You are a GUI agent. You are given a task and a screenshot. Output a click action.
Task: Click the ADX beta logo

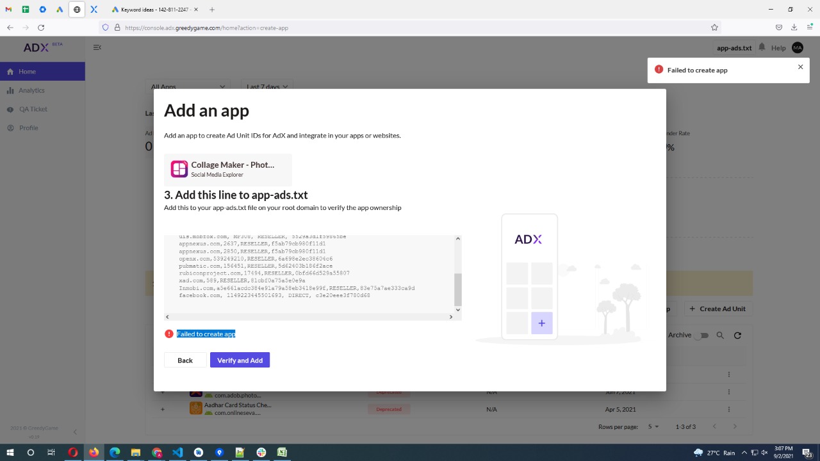(43, 47)
